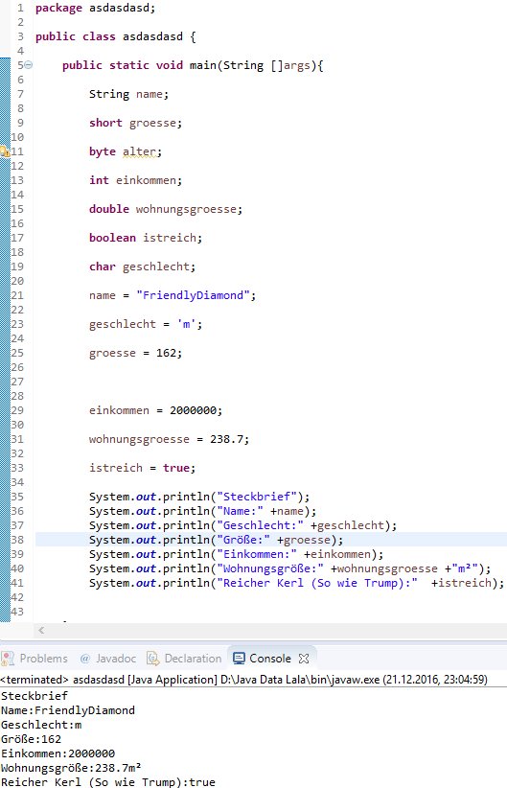The height and width of the screenshot is (788, 507).
Task: Click the "Reicher Kerl (So wie Trump):" string
Action: coord(317,583)
